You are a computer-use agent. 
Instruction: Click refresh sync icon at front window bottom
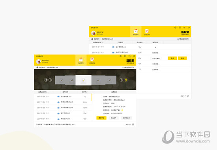133,124
